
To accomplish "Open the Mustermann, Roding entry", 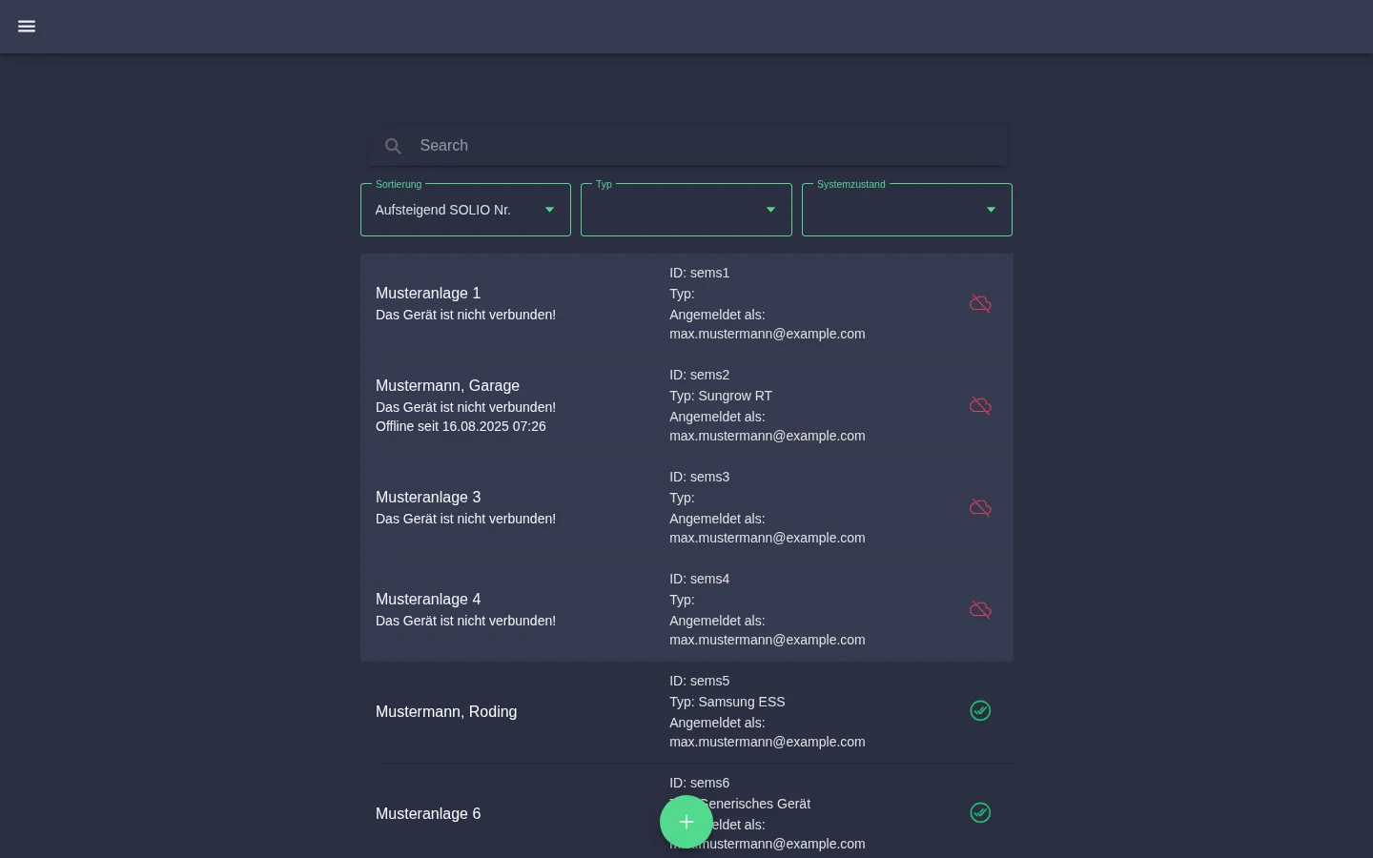I will click(686, 711).
